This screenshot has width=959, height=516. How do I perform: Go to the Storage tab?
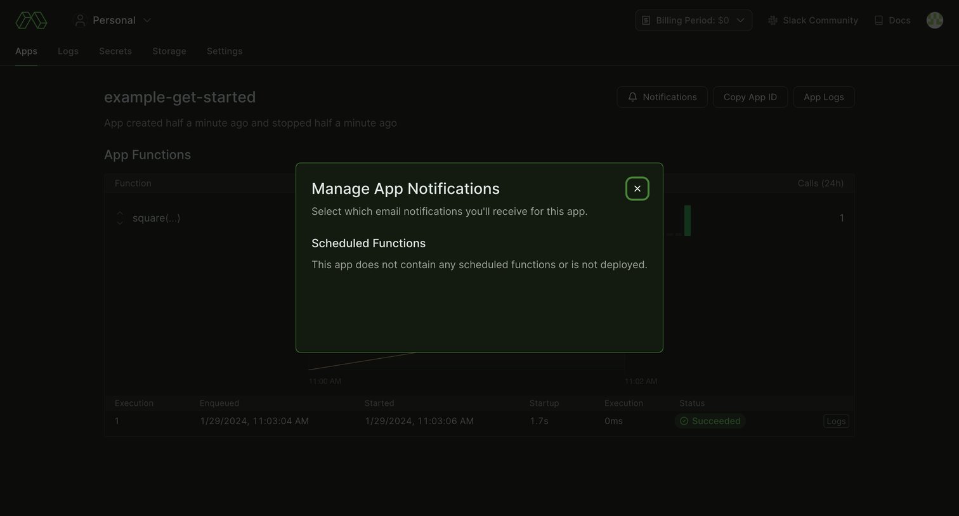(169, 51)
